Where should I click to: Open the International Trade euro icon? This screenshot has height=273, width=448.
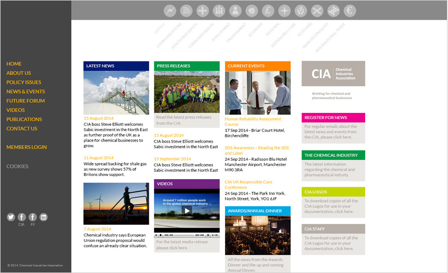point(350,11)
